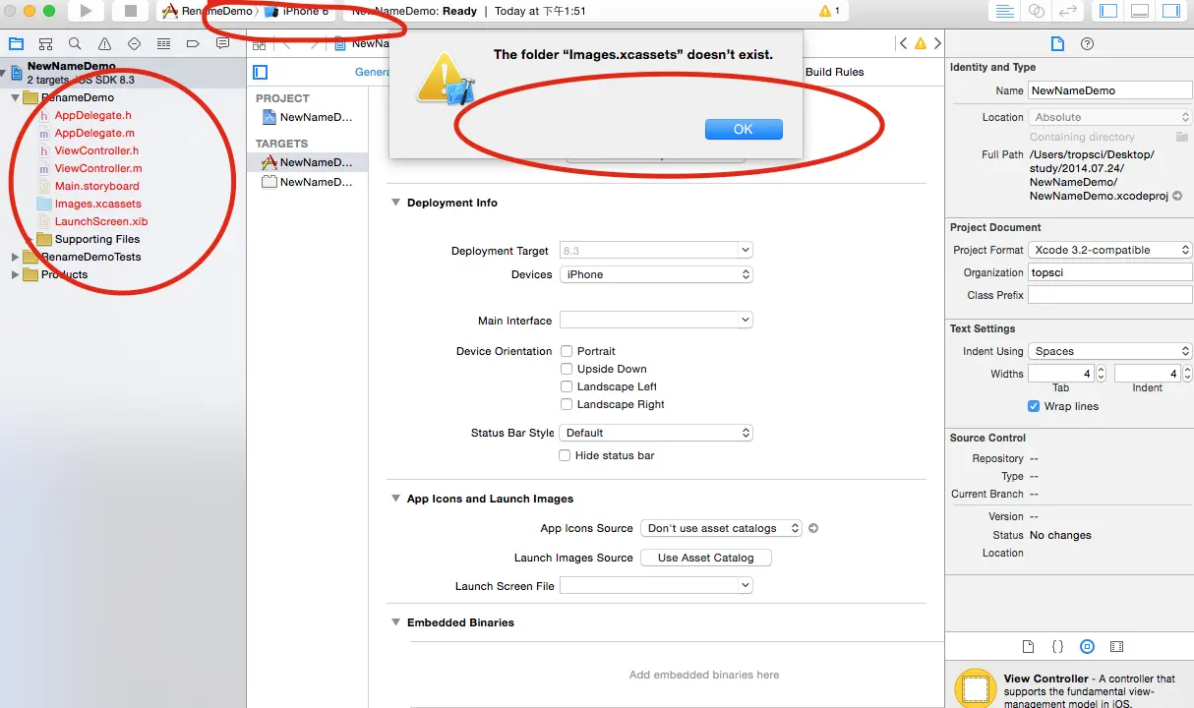1194x708 pixels.
Task: Open the Build Rules tab
Action: coord(834,72)
